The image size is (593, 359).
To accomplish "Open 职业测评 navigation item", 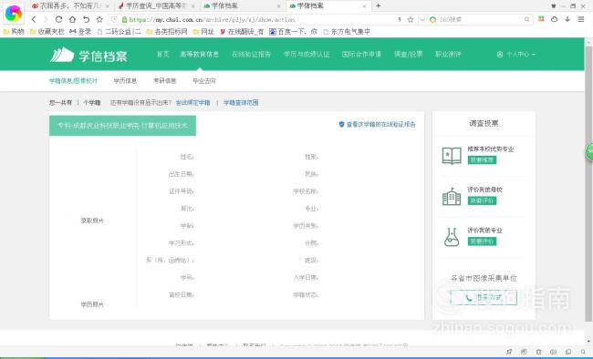I will pos(448,54).
